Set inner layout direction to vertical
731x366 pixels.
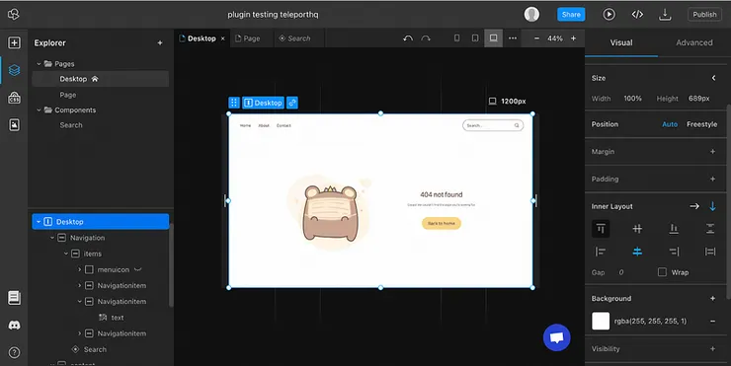coord(712,206)
